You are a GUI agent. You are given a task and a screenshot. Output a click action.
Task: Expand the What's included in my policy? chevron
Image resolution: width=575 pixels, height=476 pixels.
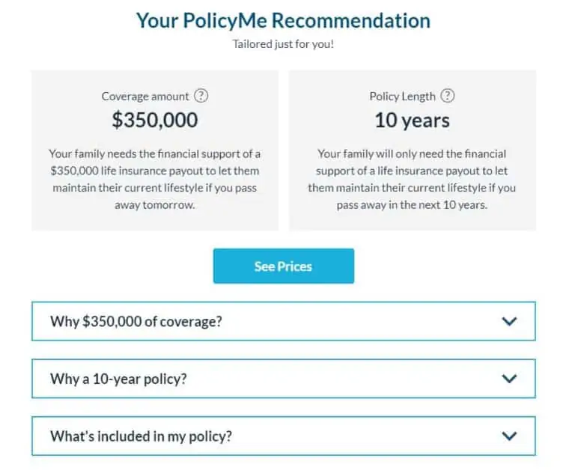tap(509, 436)
